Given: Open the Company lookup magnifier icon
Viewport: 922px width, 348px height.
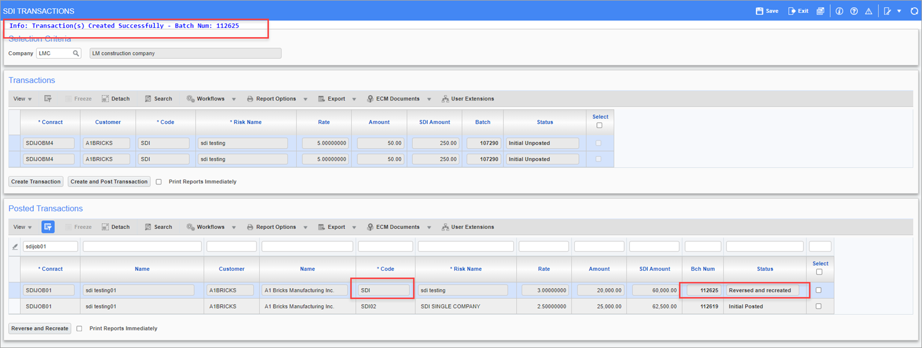Looking at the screenshot, I should tap(75, 53).
